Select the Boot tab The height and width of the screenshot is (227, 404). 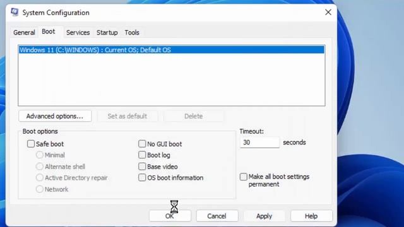point(49,32)
